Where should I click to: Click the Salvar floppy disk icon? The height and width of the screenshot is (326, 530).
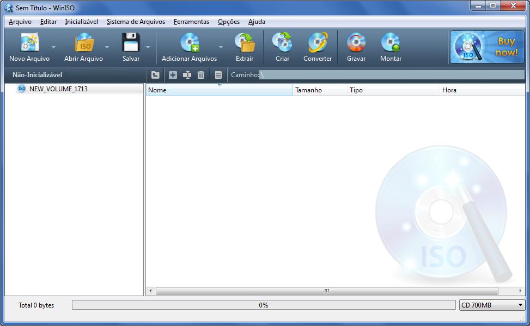pos(131,42)
